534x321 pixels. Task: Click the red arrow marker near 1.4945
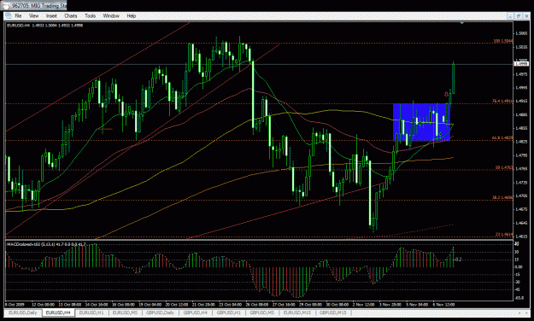446,94
